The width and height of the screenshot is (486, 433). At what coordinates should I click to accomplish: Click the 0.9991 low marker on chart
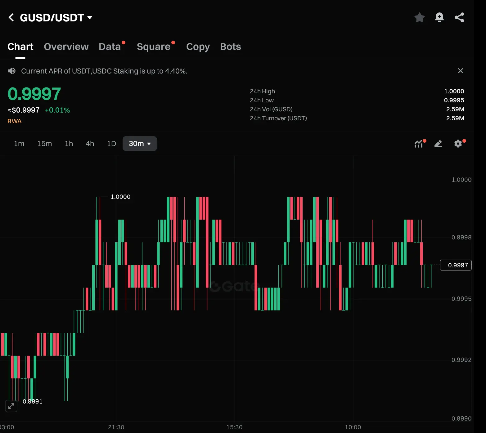point(33,401)
